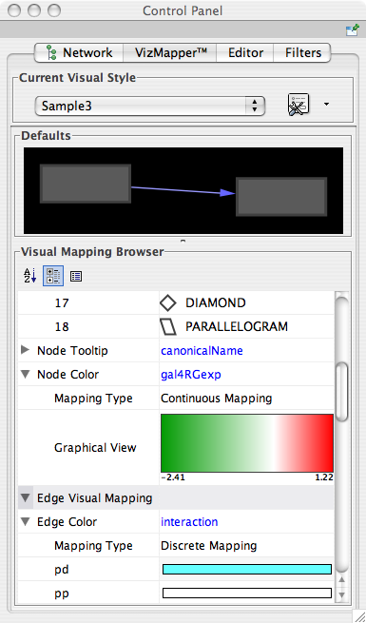Click the scroll up arrow of browser
The image size is (366, 623).
pyautogui.click(x=341, y=580)
